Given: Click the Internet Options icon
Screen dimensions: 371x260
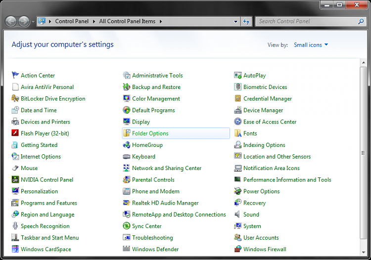Looking at the screenshot, I should point(15,156).
